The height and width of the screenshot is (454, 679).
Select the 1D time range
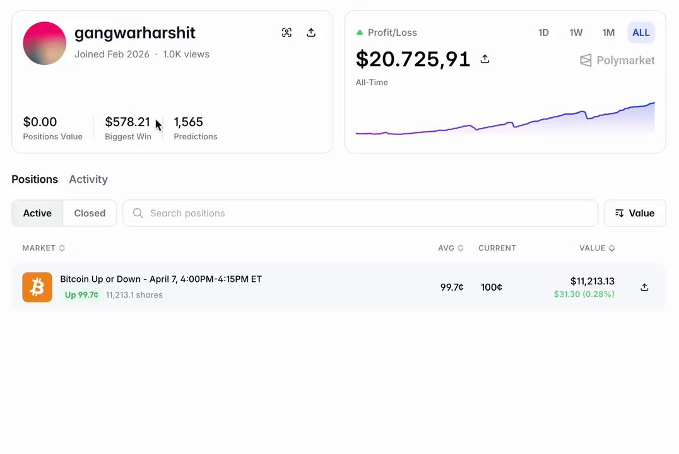point(543,32)
